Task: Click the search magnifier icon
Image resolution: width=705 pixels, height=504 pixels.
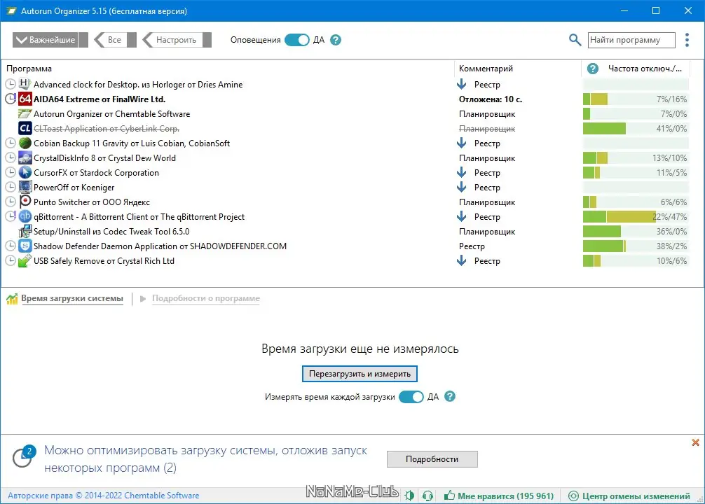Action: (x=575, y=39)
